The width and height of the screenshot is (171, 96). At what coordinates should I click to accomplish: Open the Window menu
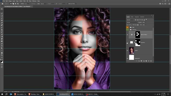34,1
